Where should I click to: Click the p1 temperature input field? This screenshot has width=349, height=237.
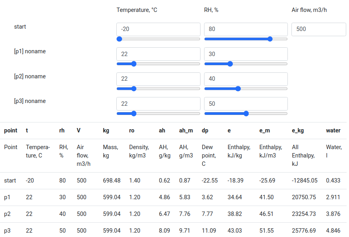tap(158, 54)
